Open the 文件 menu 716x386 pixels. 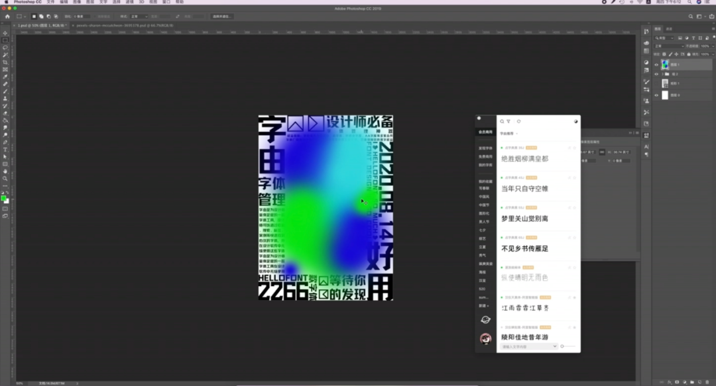tap(50, 2)
